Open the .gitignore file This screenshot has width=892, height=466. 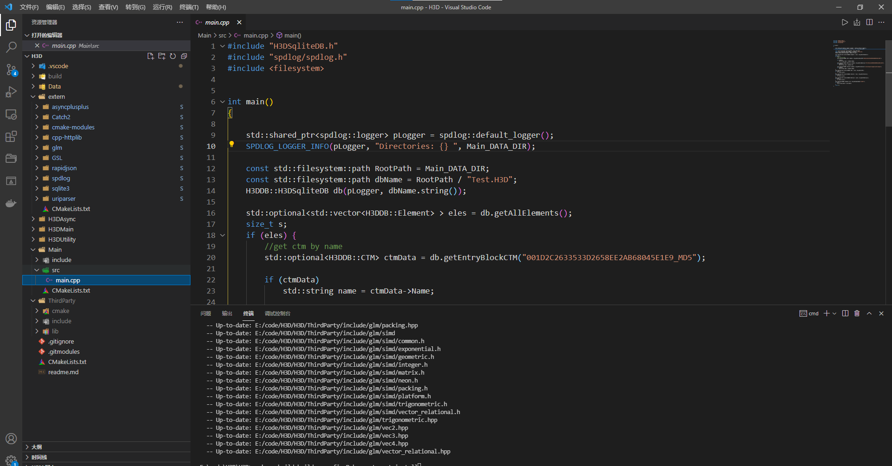tap(106, 341)
